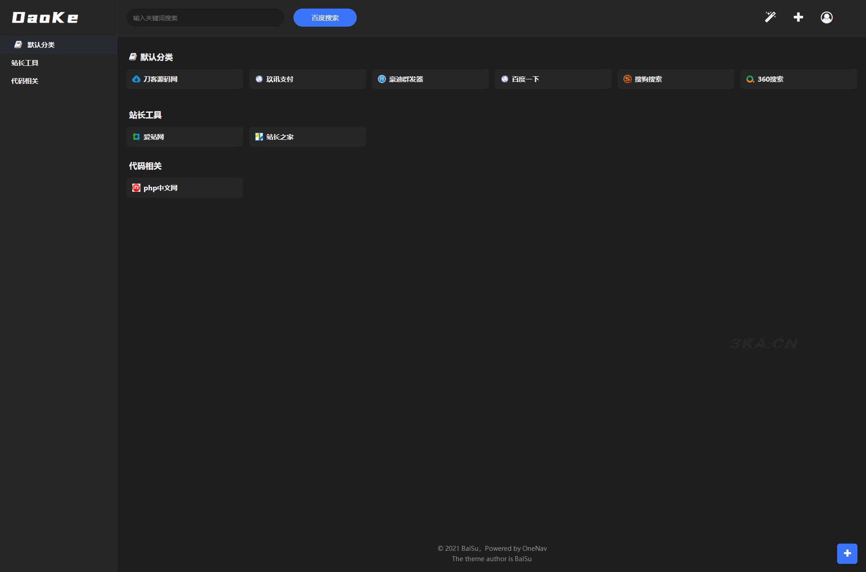Open the 搜狗搜索 link card
This screenshot has width=866, height=572.
[676, 79]
